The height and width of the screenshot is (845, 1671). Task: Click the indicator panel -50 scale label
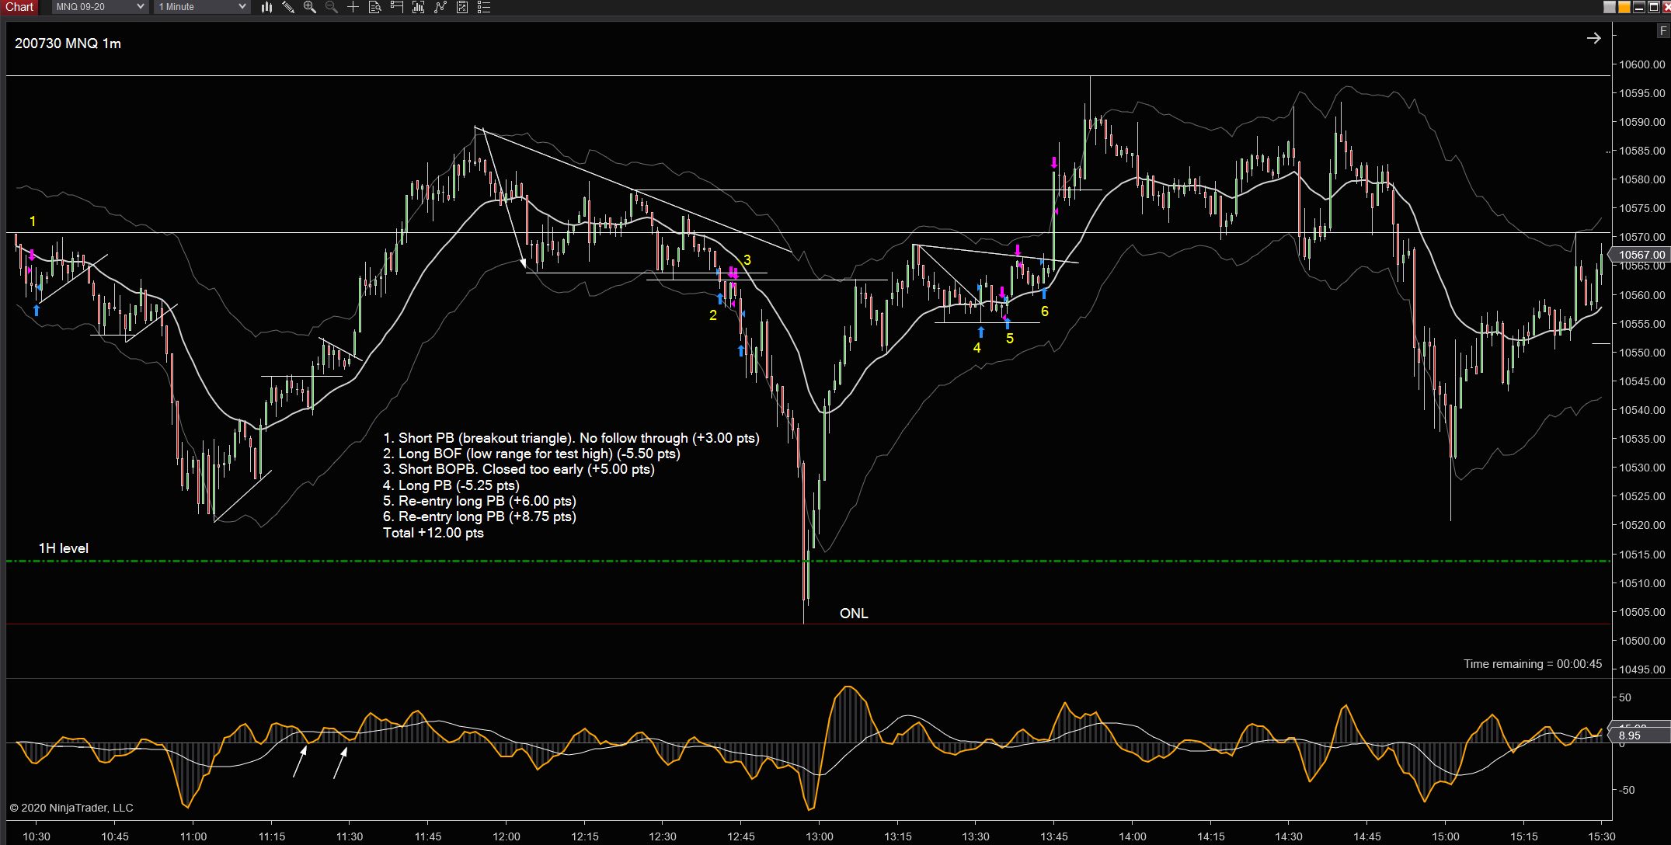pos(1626,790)
